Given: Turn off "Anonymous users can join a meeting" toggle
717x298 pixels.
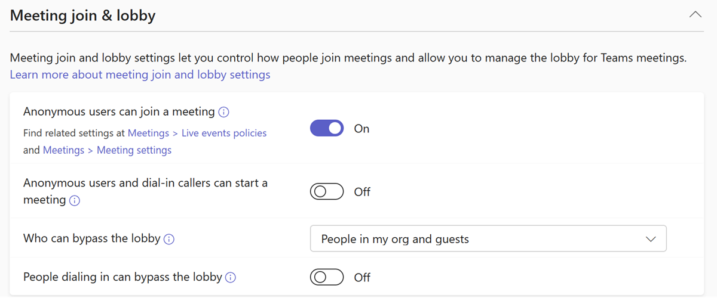Looking at the screenshot, I should click(x=327, y=128).
